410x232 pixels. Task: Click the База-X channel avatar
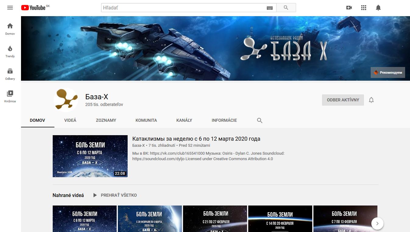point(66,100)
